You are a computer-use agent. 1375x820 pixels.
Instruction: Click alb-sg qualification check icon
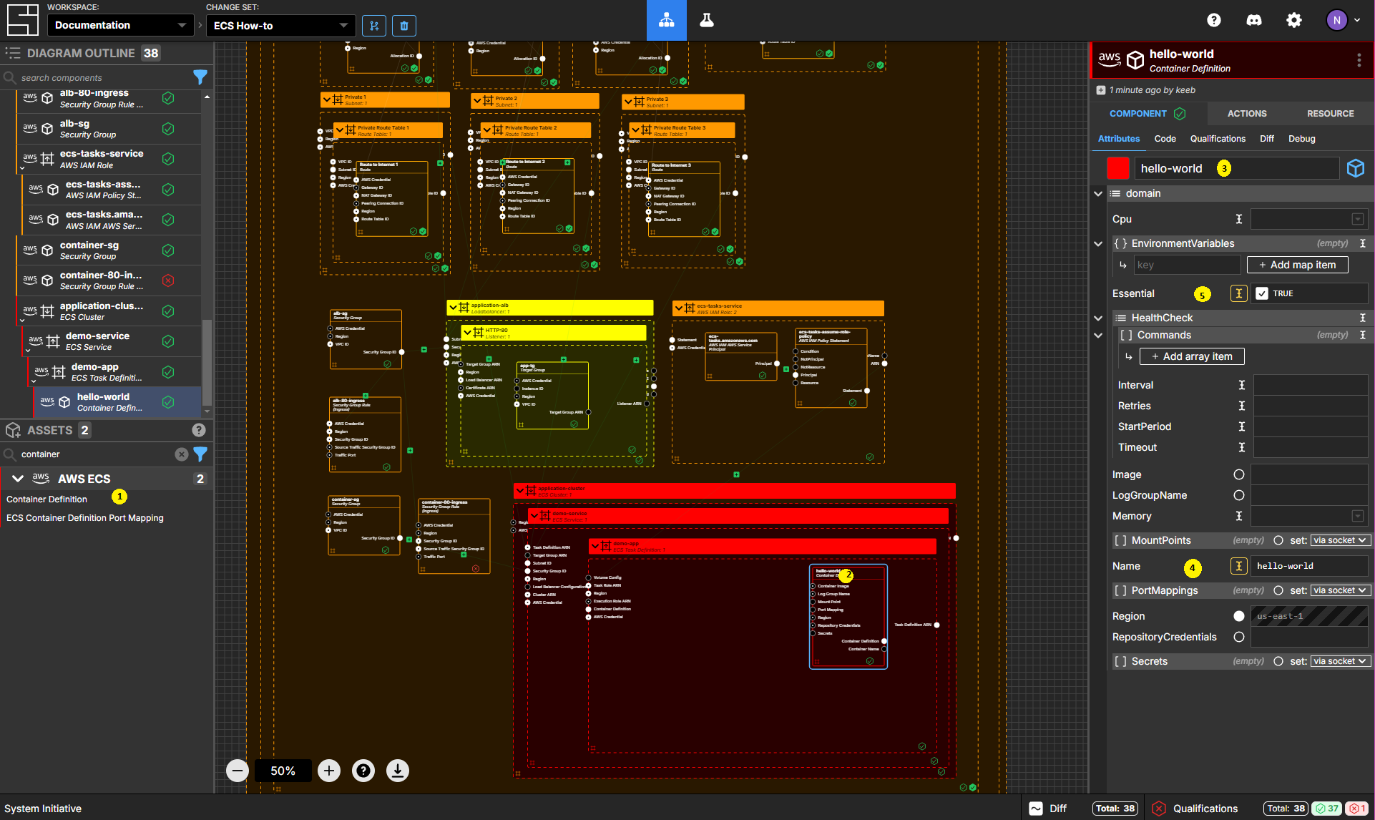pyautogui.click(x=168, y=129)
